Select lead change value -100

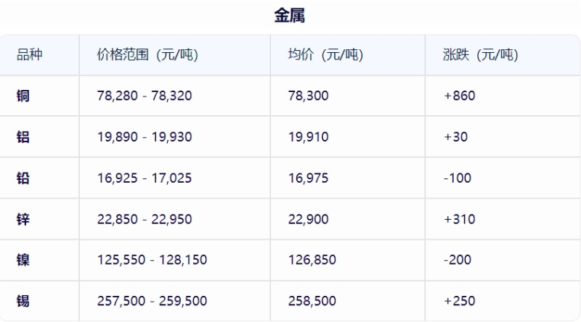[458, 178]
